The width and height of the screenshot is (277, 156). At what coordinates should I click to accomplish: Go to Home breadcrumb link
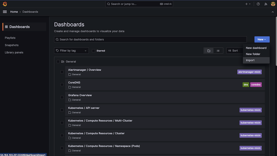pos(14,12)
